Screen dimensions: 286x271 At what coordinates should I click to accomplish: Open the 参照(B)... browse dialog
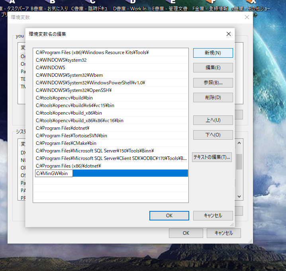point(213,83)
